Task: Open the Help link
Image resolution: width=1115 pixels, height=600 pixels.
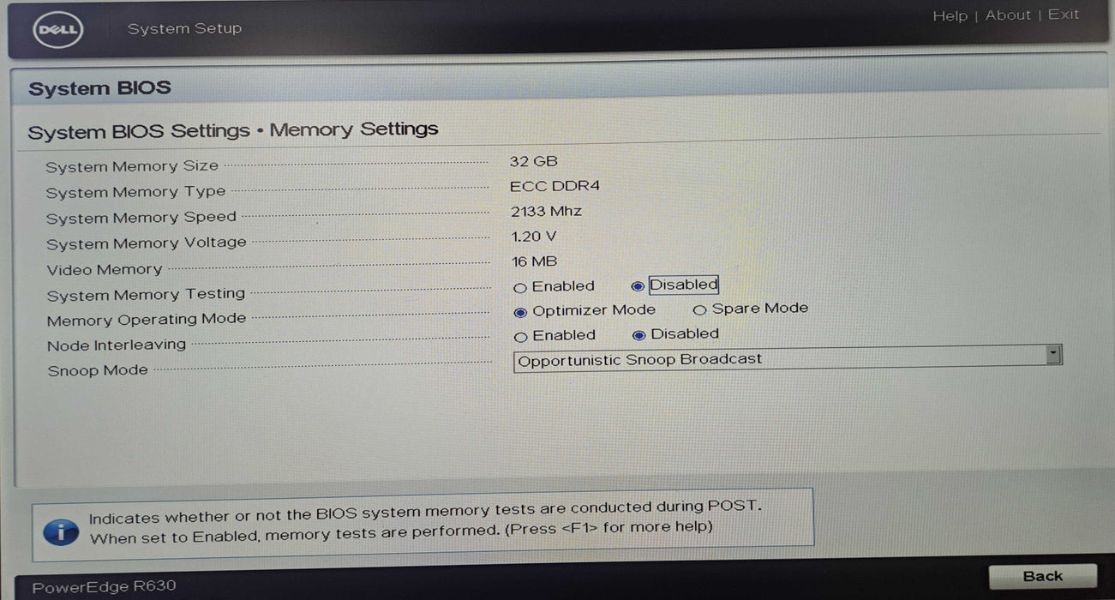Action: coord(950,16)
